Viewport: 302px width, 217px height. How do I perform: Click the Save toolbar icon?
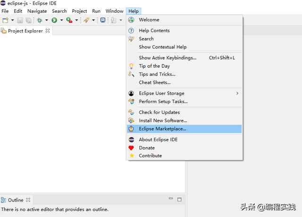[x=20, y=20]
